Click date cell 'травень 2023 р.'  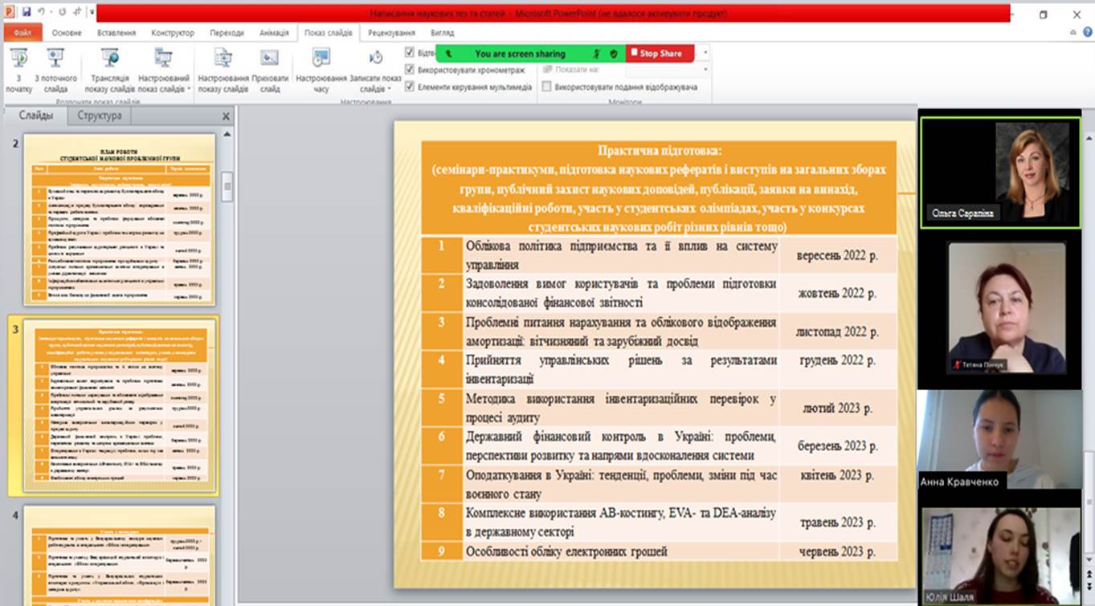tap(837, 523)
